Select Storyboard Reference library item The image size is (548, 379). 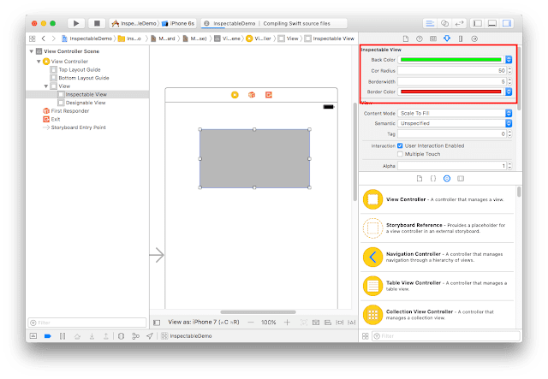coord(438,228)
